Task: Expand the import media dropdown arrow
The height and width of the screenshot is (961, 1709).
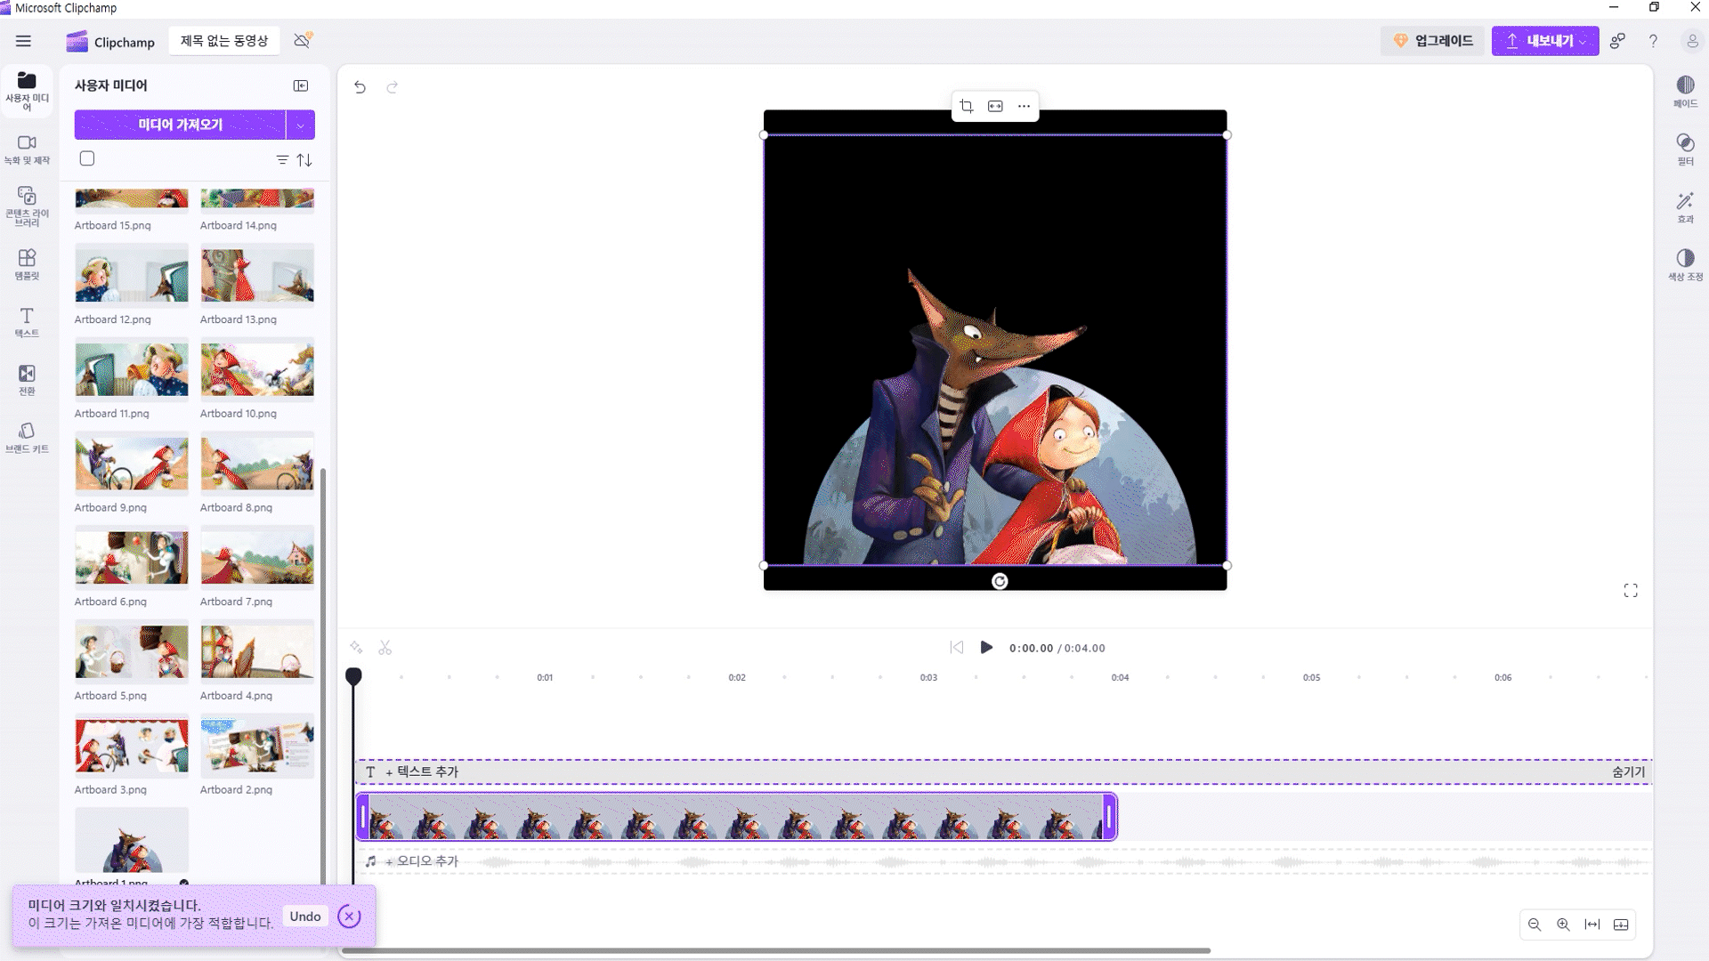Action: (x=301, y=125)
